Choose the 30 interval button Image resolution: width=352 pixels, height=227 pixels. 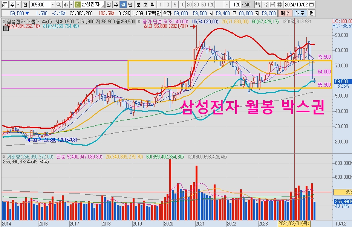[x=196, y=5]
